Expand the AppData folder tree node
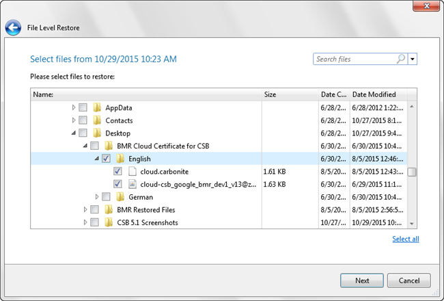444x301 pixels. click(x=74, y=108)
